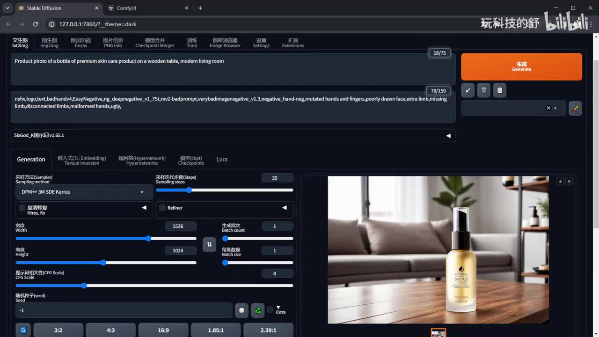Click the pencil edit styles icon
599x337 pixels.
click(575, 108)
